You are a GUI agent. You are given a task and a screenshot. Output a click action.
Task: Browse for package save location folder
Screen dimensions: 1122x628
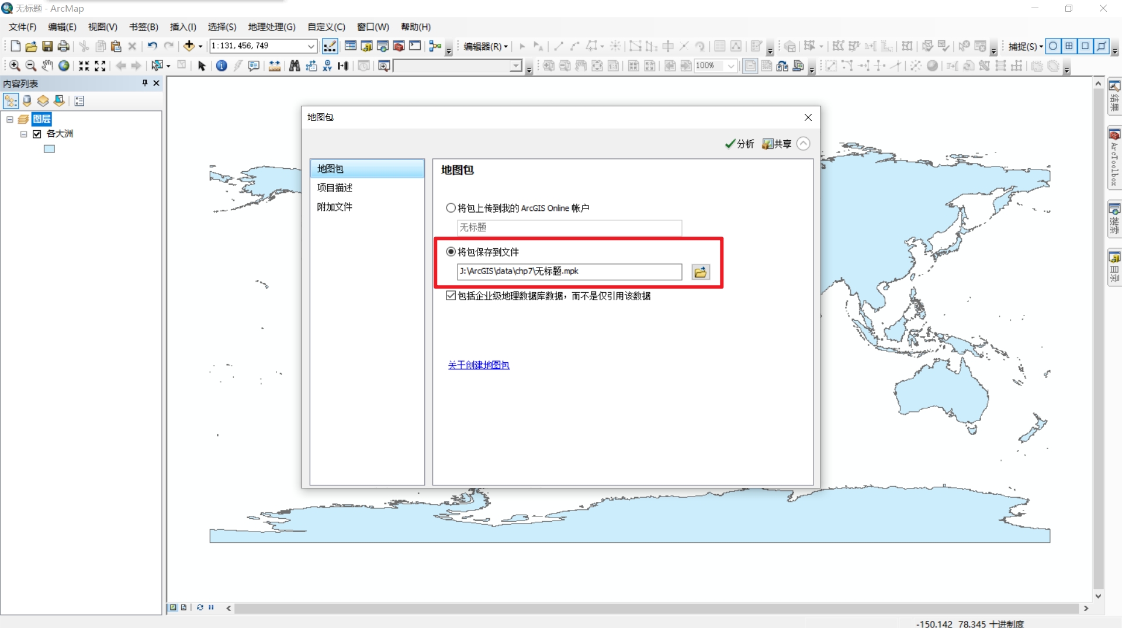(701, 272)
